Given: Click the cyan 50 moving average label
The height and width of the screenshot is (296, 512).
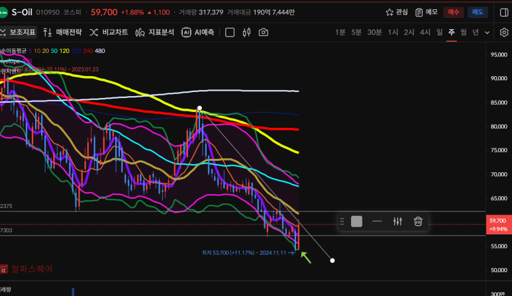Looking at the screenshot, I should click(54, 51).
